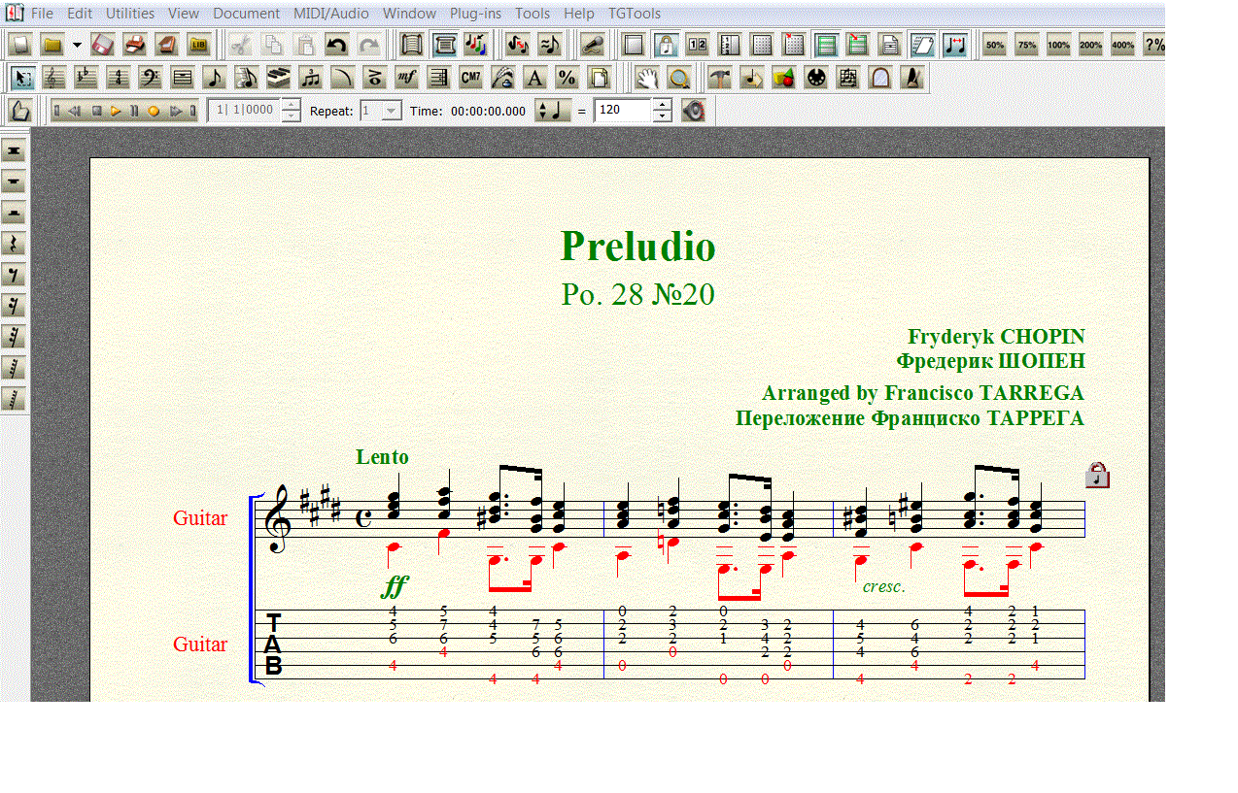Open the Plug-ins menu
1238x793 pixels.
pyautogui.click(x=475, y=14)
